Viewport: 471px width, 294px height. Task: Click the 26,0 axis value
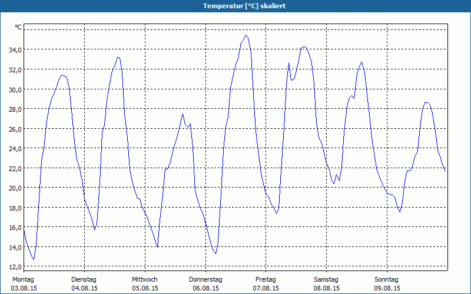[15, 129]
